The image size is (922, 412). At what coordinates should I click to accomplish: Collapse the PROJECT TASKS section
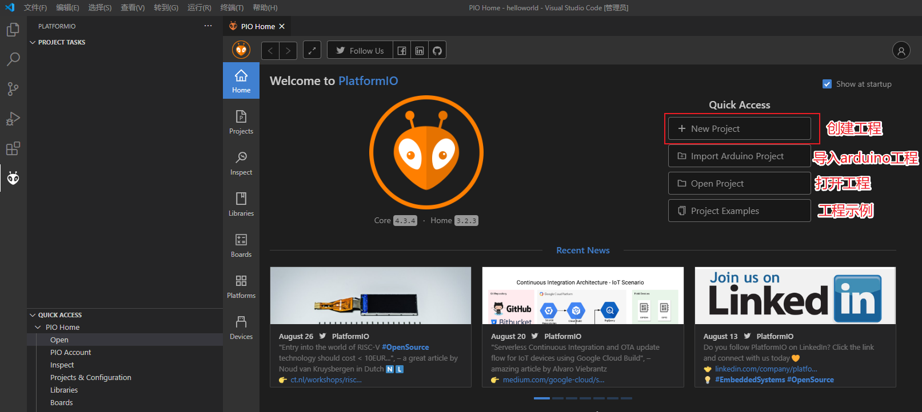coord(33,42)
